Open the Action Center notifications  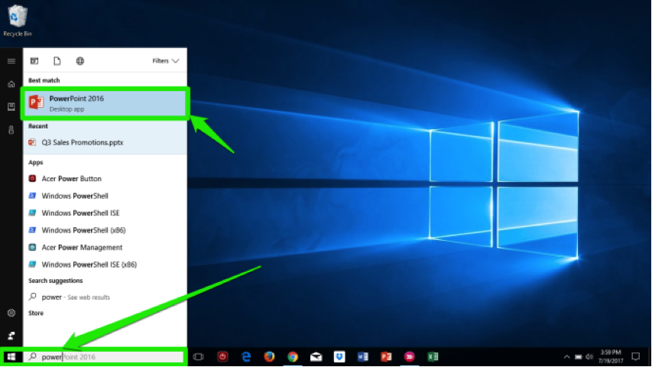pos(636,356)
